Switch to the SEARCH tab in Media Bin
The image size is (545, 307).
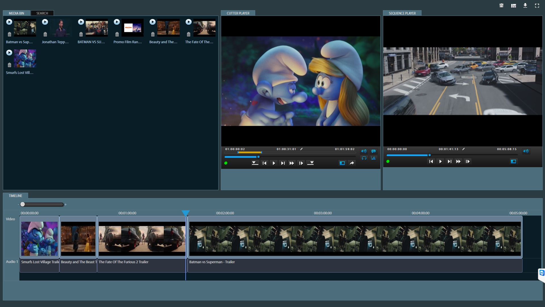coord(42,13)
